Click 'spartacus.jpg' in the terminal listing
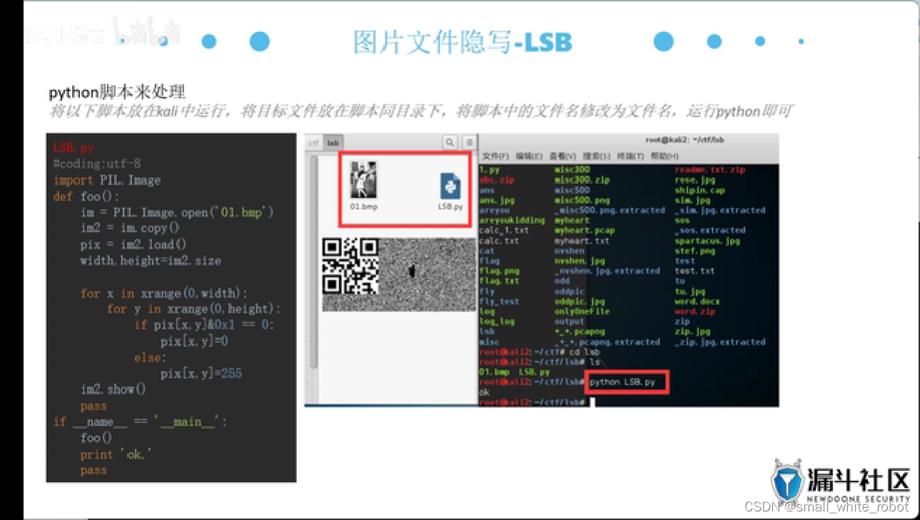Screen dimensions: 920x520 (x=707, y=241)
